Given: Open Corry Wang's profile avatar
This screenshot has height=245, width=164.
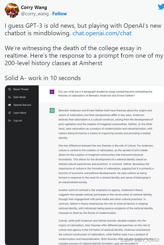Looking at the screenshot, I should click(12, 10).
